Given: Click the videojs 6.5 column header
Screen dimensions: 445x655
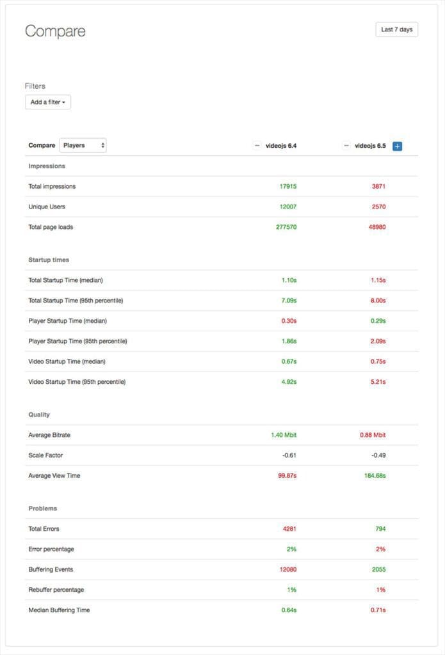Looking at the screenshot, I should pos(371,145).
